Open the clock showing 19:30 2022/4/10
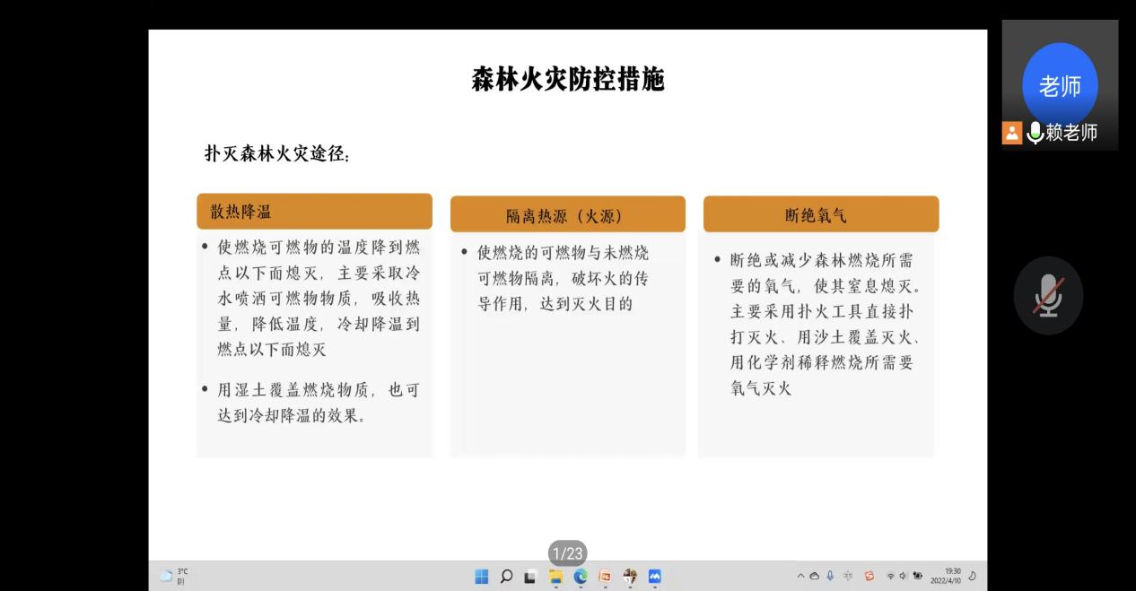Image resolution: width=1136 pixels, height=591 pixels. 945,576
